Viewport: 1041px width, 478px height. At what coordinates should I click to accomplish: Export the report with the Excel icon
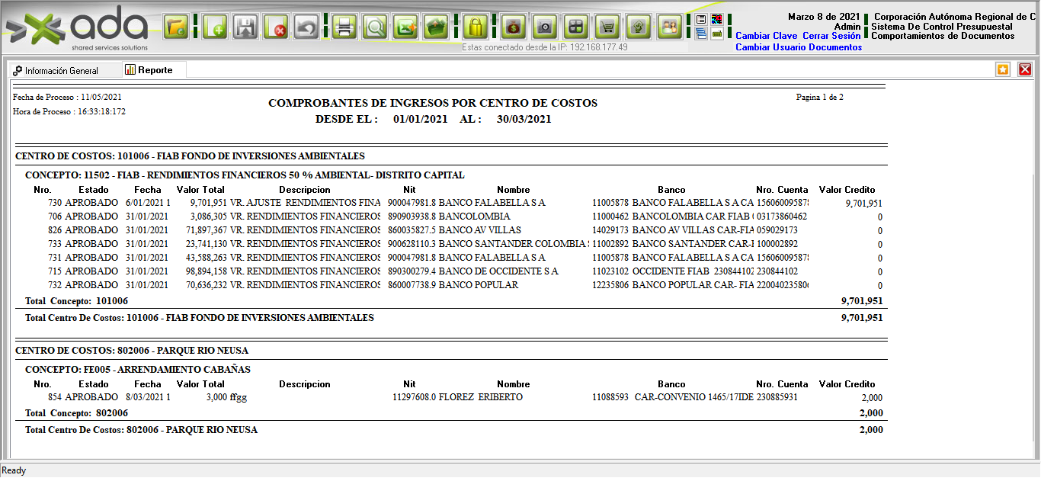point(405,27)
